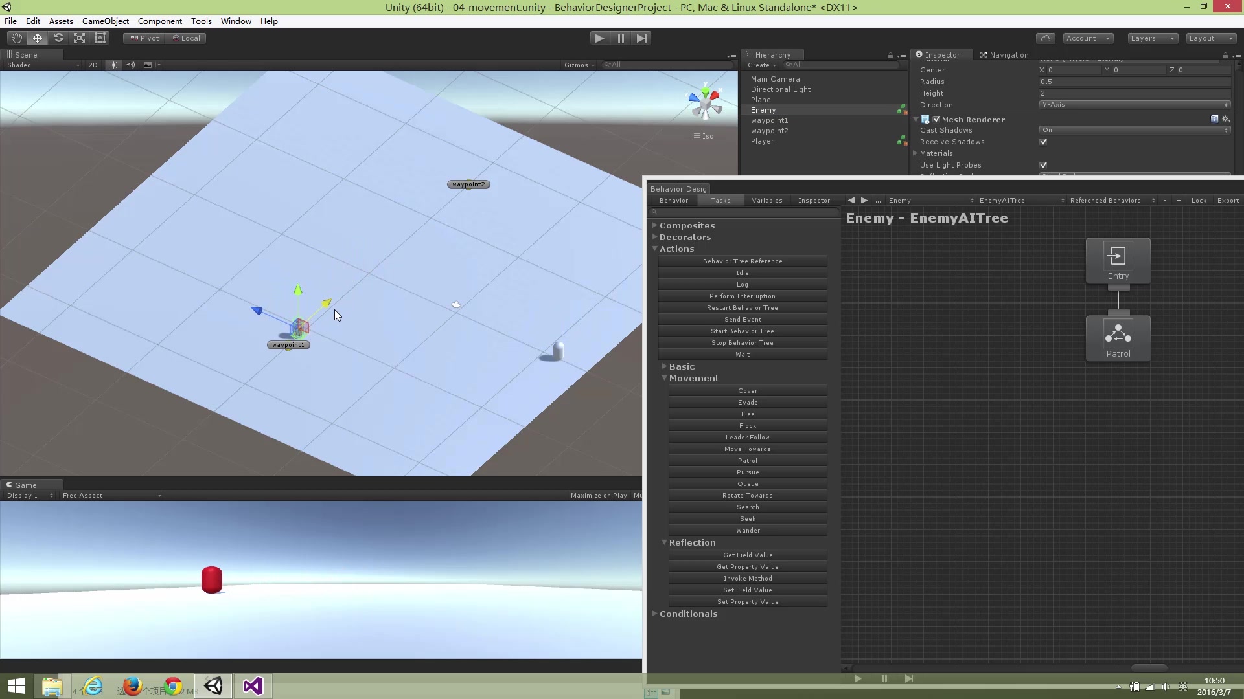Expand the Conditionals task category
The image size is (1244, 699).
688,614
